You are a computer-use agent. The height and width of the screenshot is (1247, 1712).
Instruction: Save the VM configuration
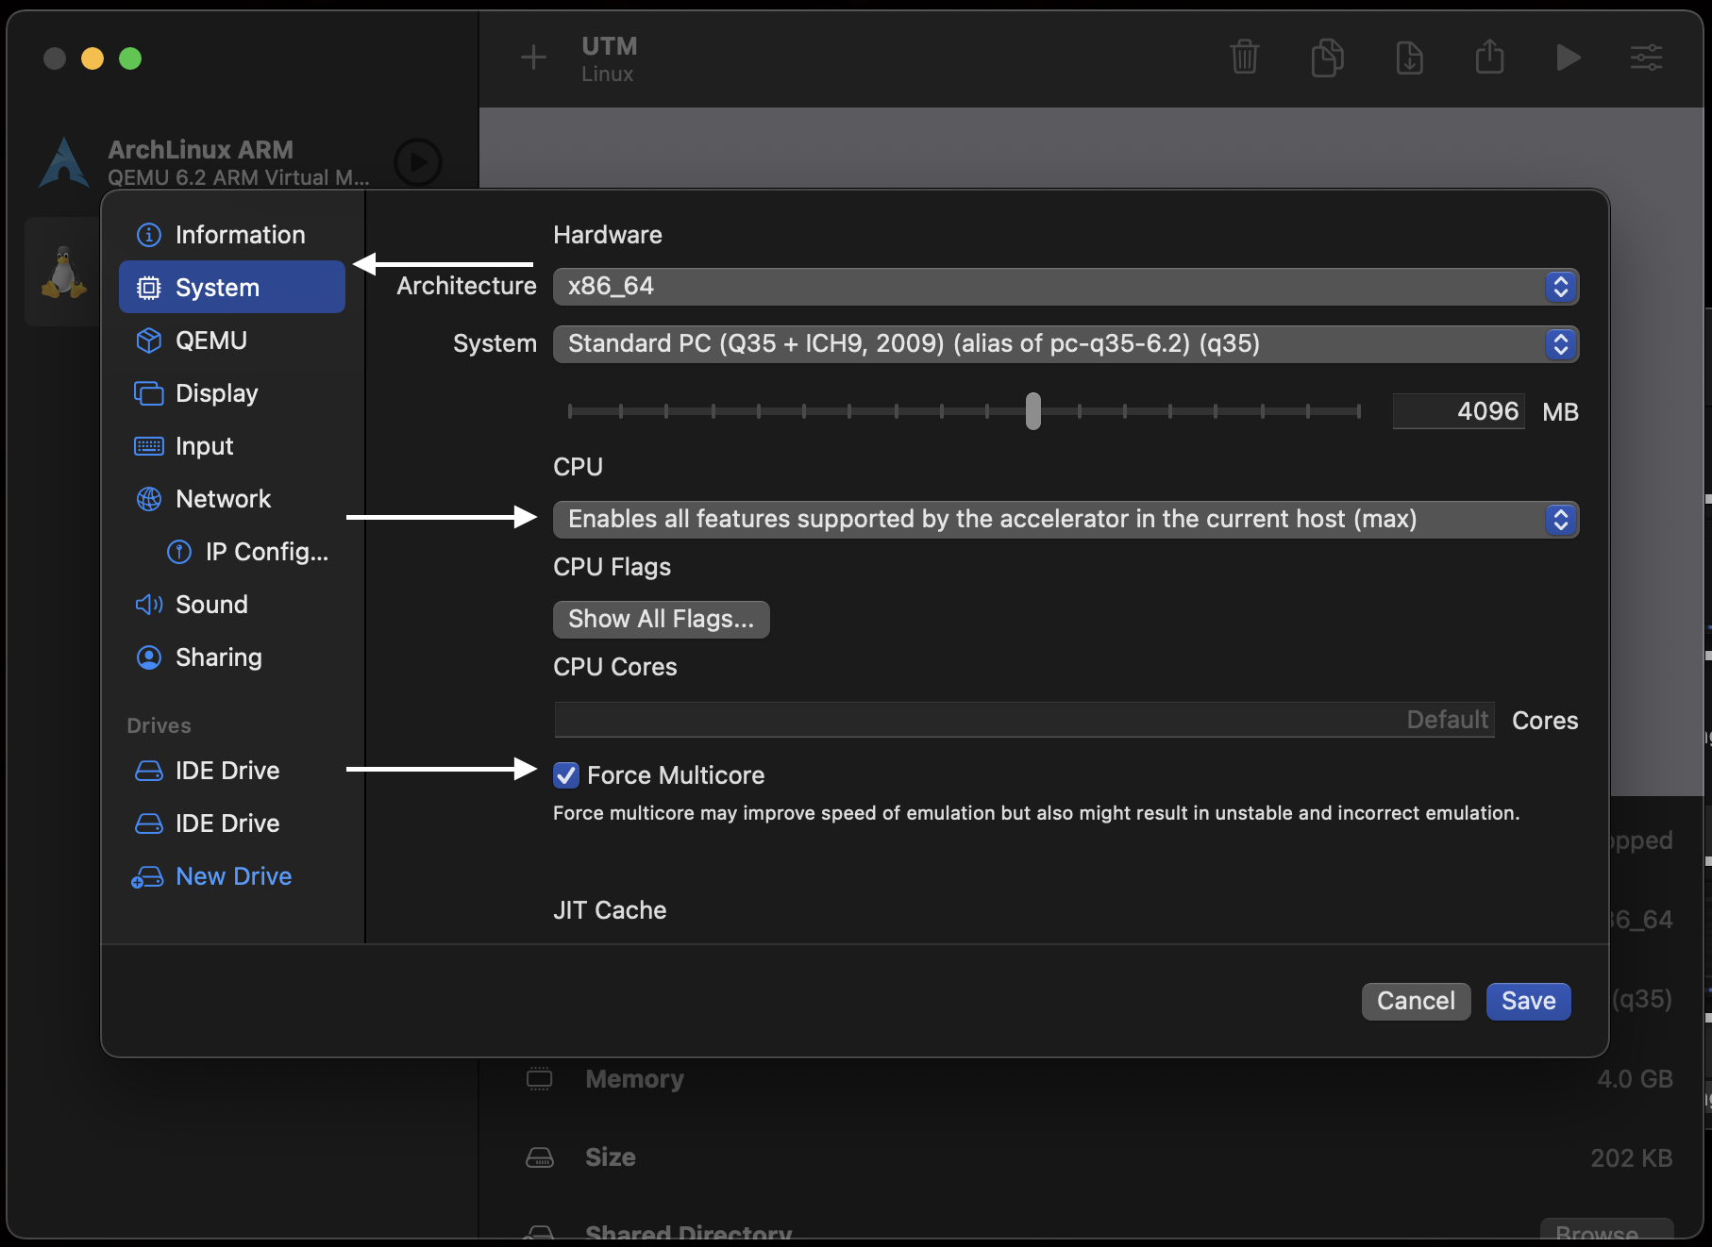(x=1528, y=1001)
